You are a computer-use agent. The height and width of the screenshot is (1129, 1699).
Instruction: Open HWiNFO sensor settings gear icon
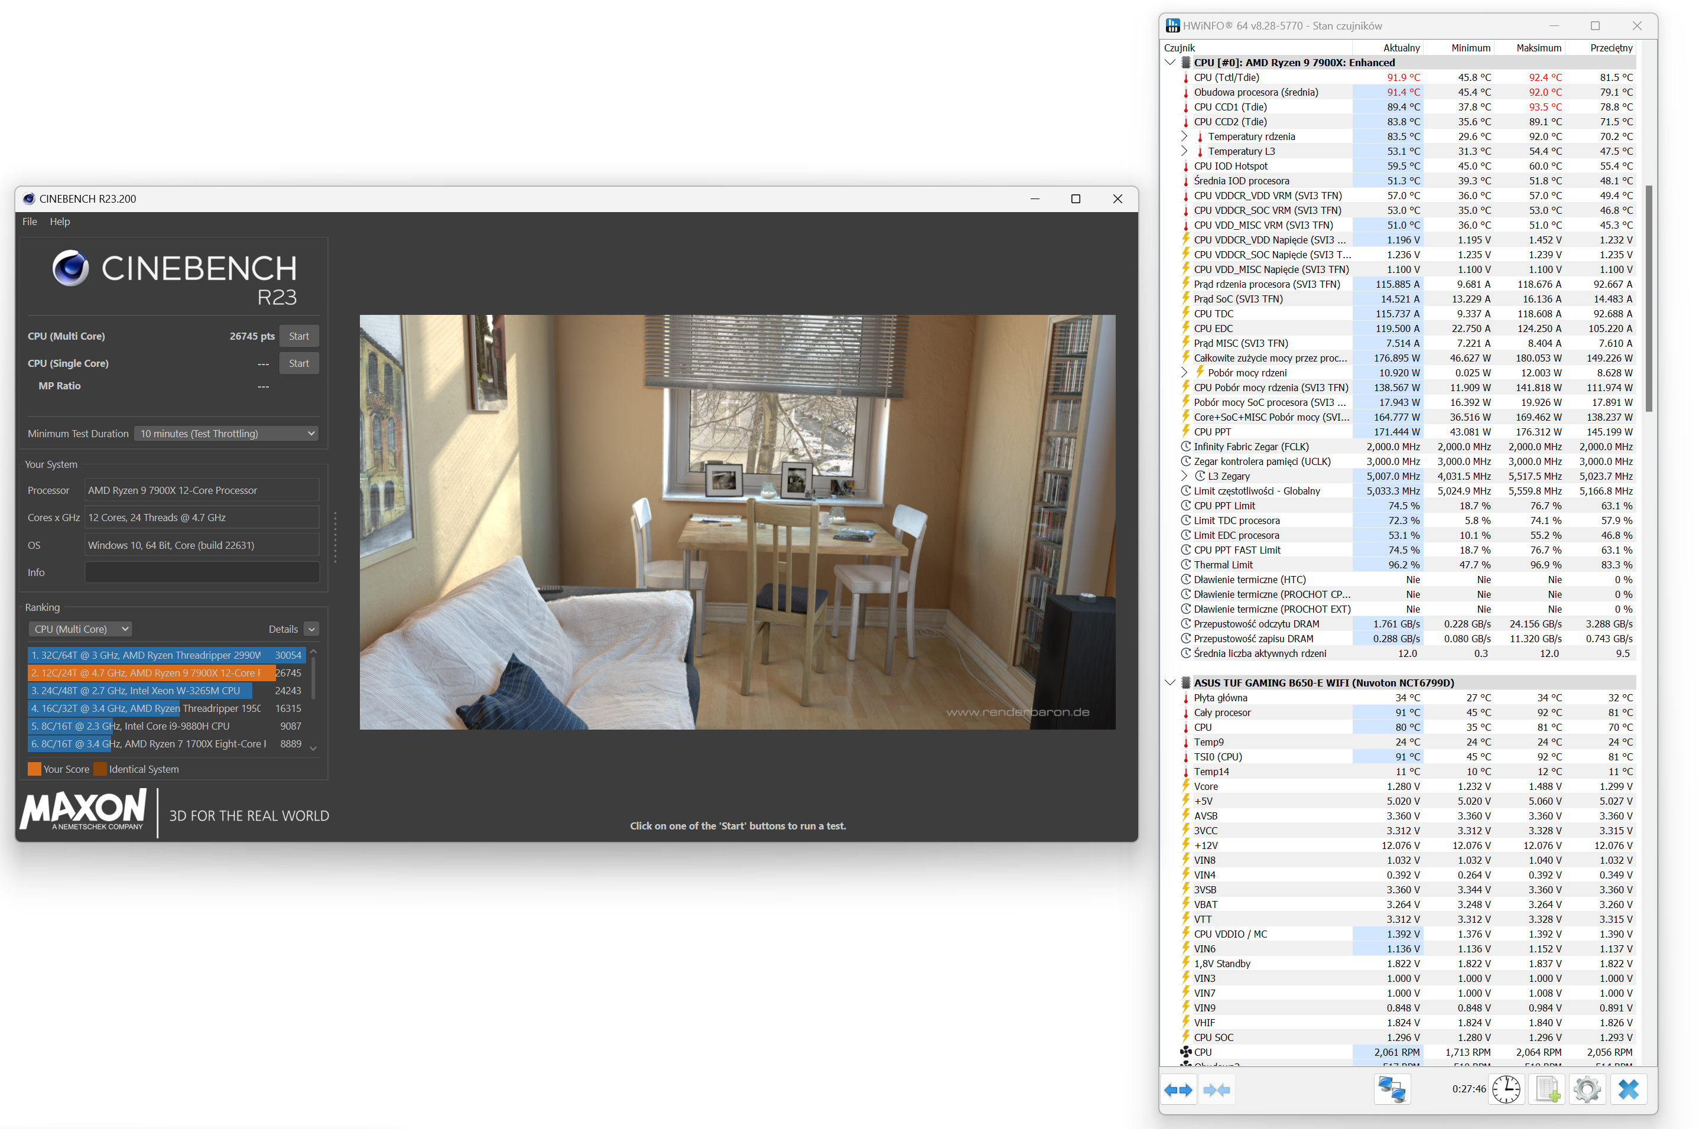1587,1089
